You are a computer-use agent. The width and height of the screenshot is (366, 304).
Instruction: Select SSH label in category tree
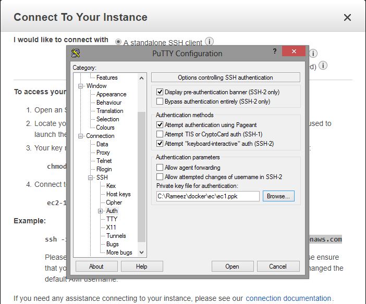pos(102,178)
